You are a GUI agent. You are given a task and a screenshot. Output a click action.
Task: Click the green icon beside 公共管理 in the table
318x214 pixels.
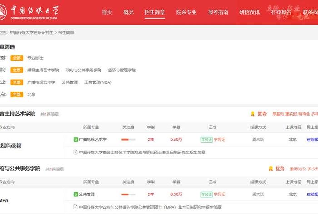pos(76,194)
